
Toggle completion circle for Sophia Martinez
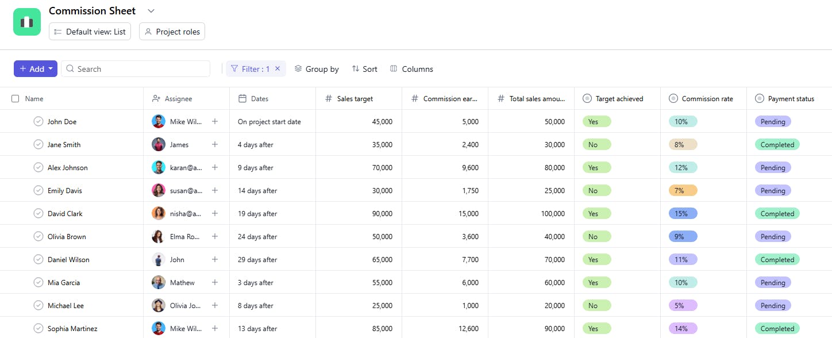point(38,328)
